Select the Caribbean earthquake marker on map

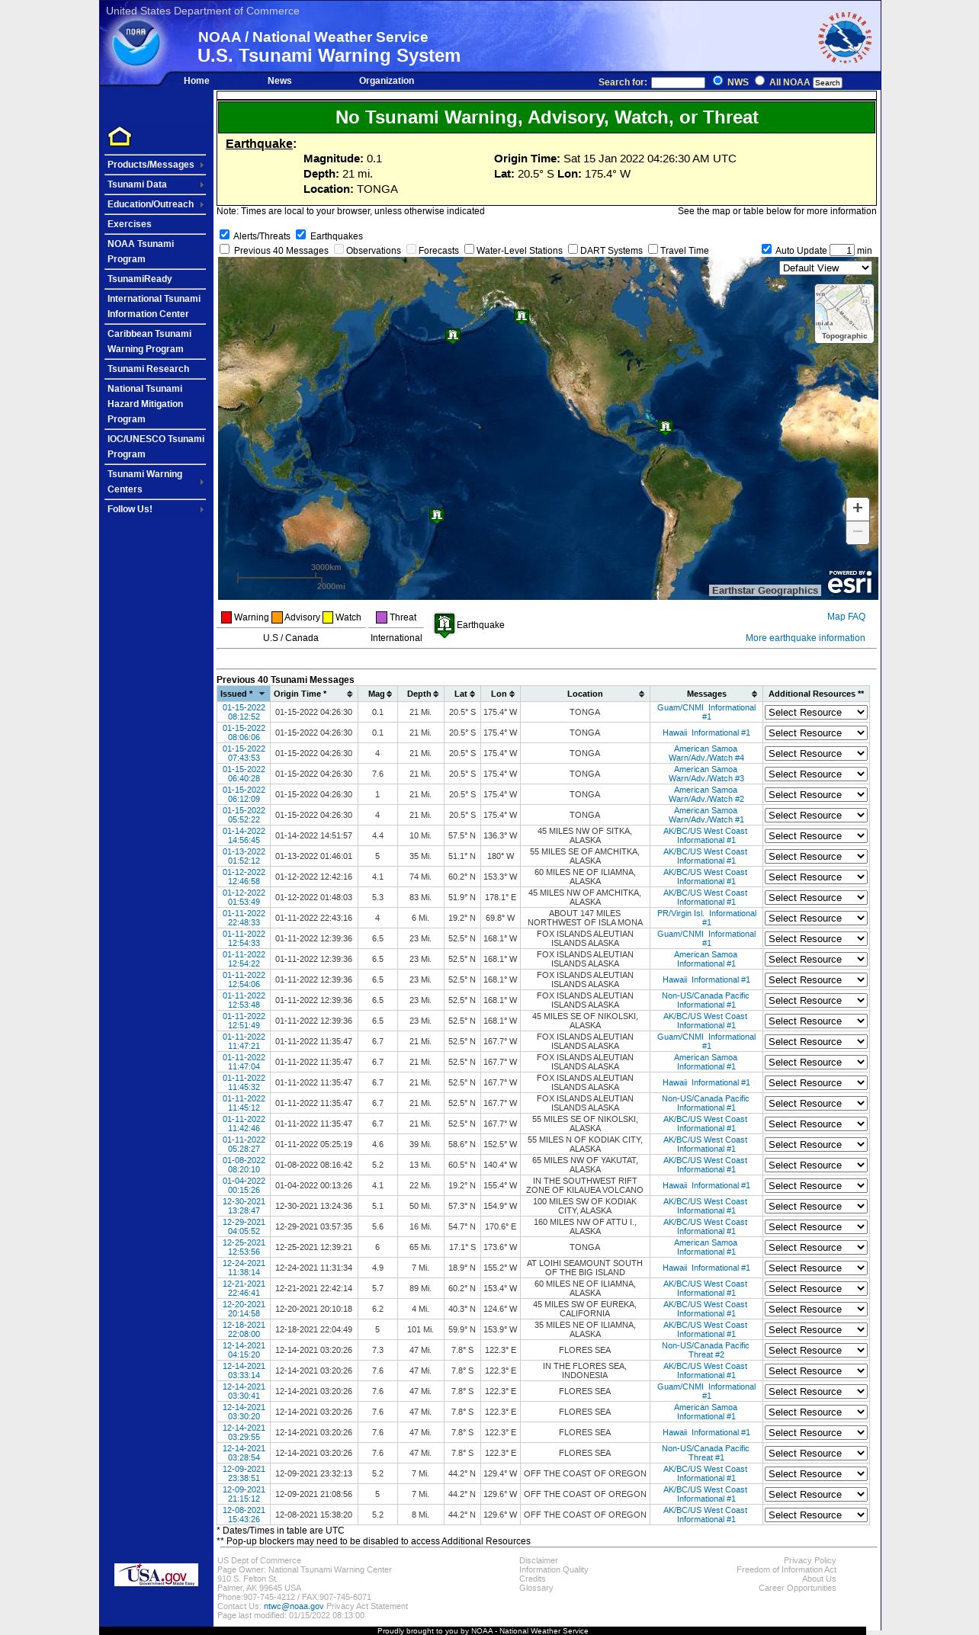pos(666,427)
